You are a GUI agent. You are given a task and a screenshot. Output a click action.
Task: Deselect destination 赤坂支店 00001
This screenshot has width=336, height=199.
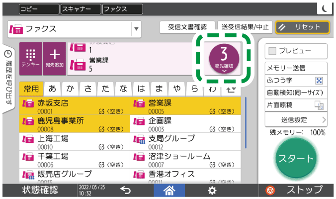tap(75, 106)
